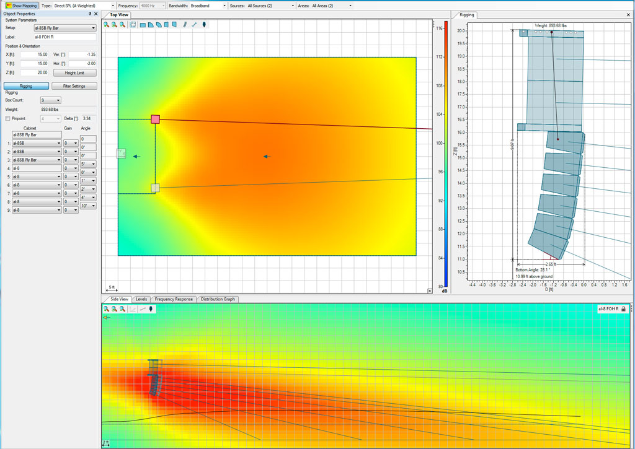635x449 pixels.
Task: Click second zoom magnifier in Side View toolbar
Action: click(114, 309)
